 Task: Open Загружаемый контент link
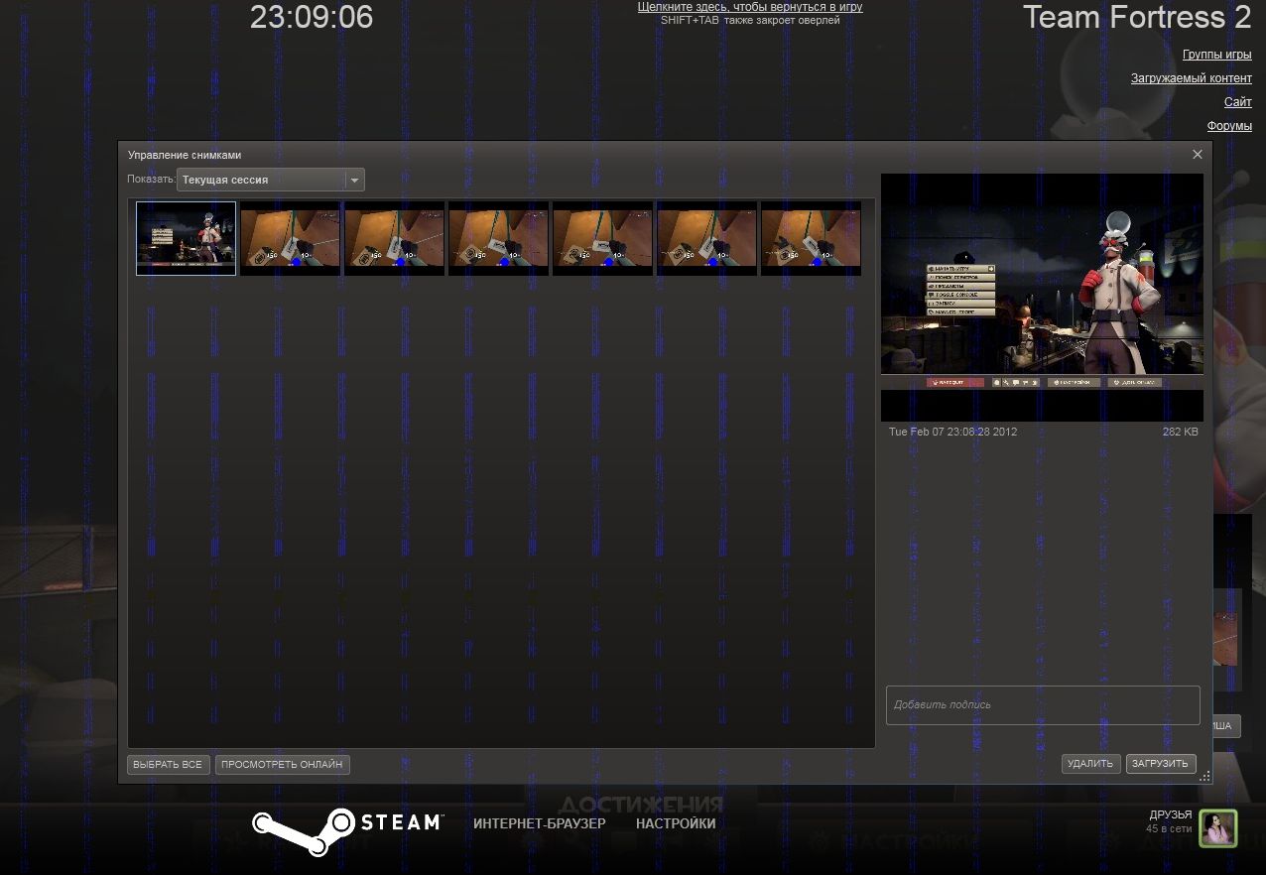click(x=1192, y=78)
